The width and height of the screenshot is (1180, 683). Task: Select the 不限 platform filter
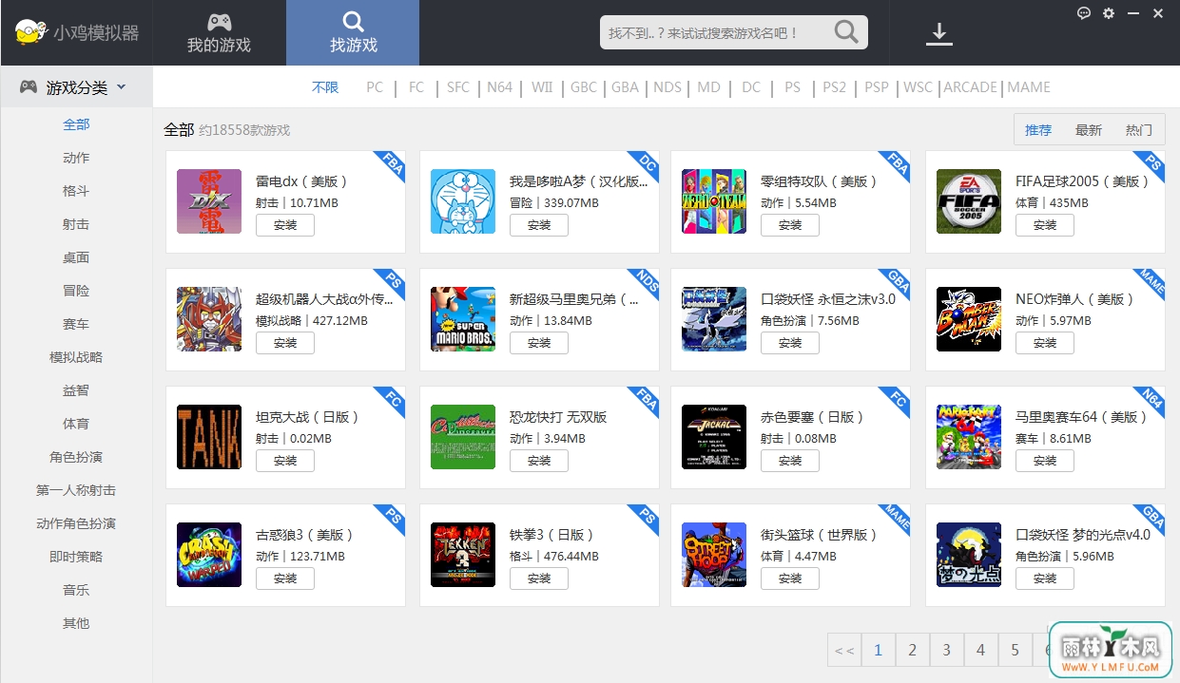coord(325,87)
